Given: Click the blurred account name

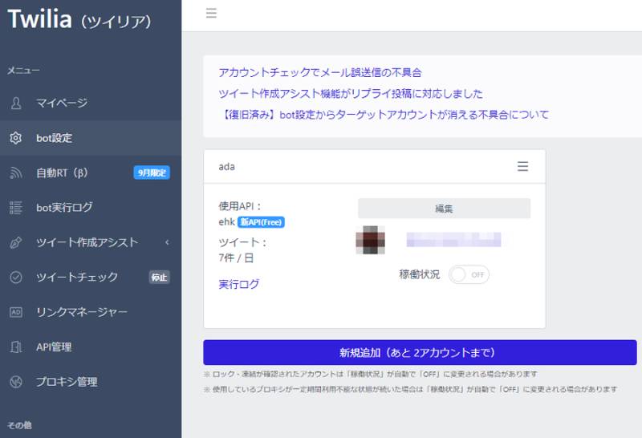Looking at the screenshot, I should [453, 240].
